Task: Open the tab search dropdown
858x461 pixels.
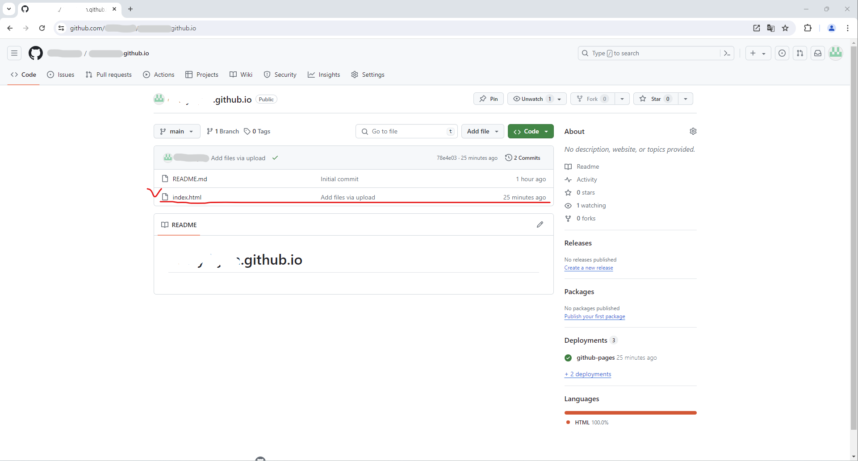Action: [x=9, y=9]
